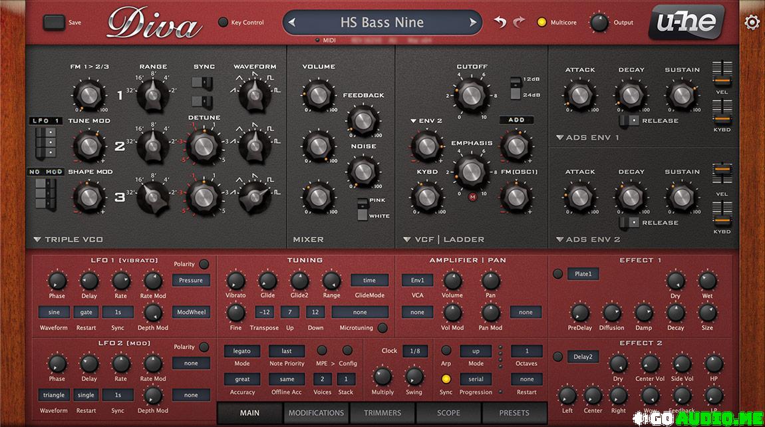This screenshot has height=427, width=765.
Task: Open the GlideMode time dropdown
Action: pyautogui.click(x=369, y=280)
